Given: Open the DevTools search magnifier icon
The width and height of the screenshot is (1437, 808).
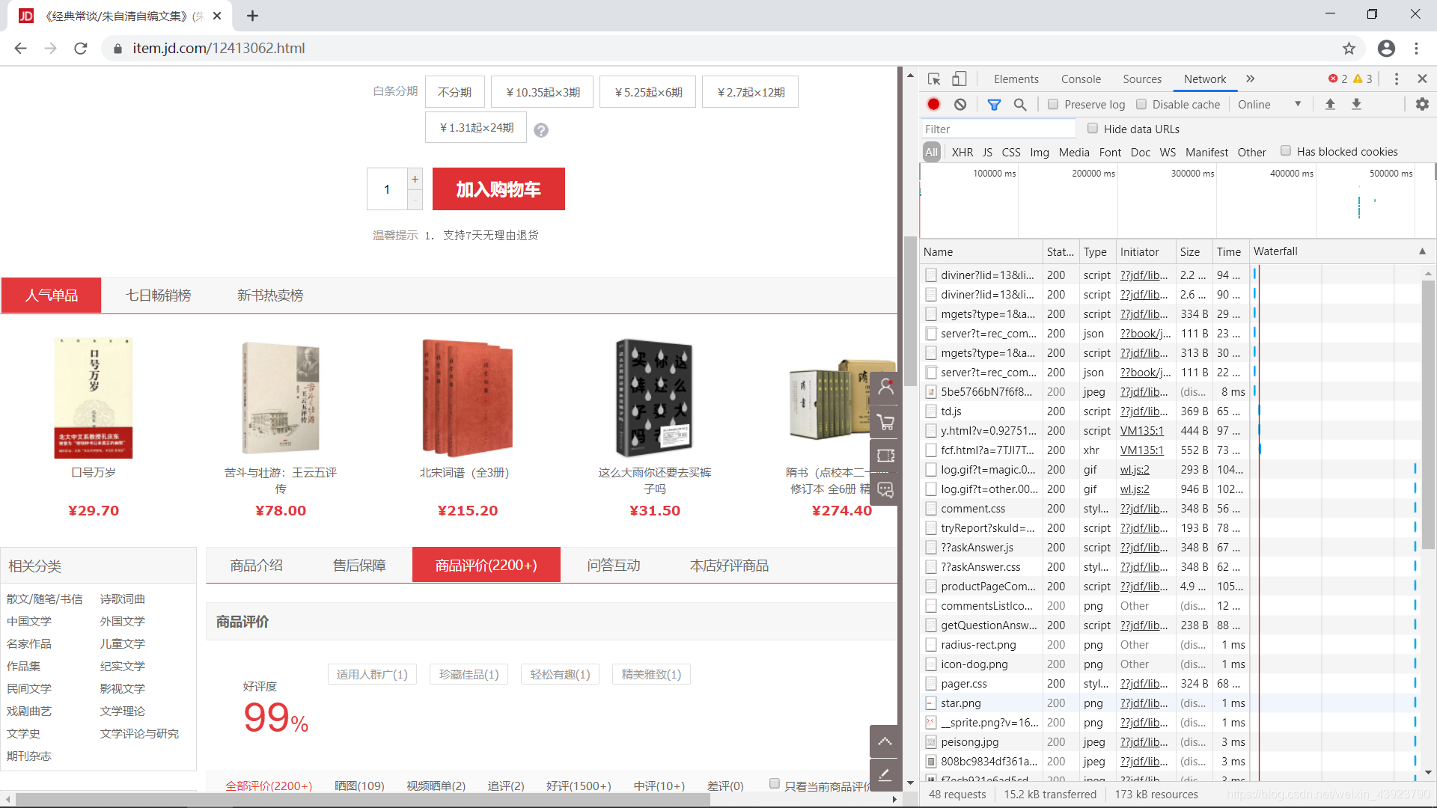Looking at the screenshot, I should pyautogui.click(x=1020, y=105).
